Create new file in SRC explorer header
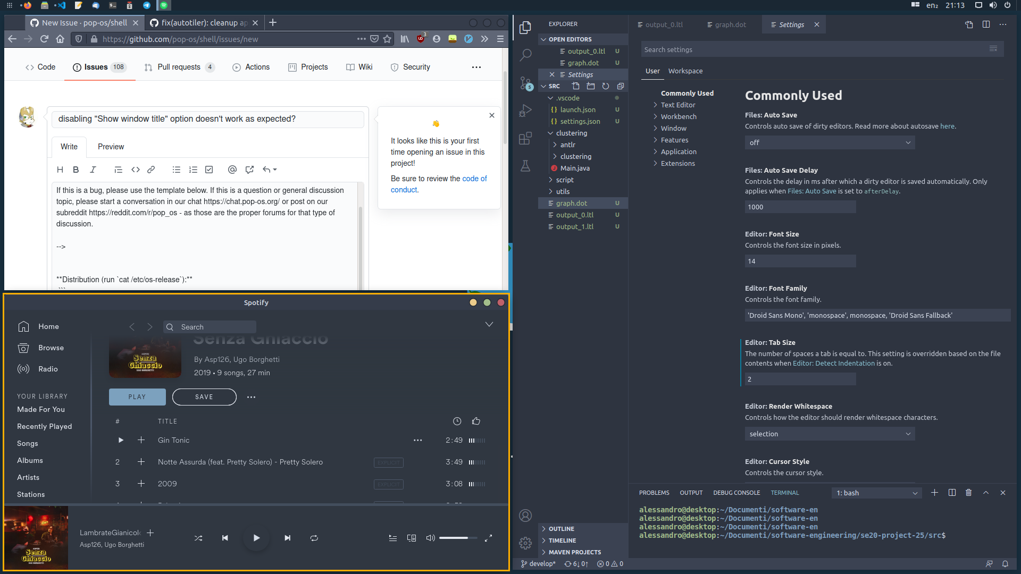 pyautogui.click(x=575, y=86)
